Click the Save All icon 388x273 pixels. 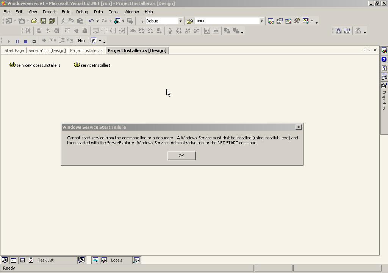tap(52, 21)
